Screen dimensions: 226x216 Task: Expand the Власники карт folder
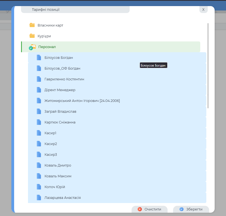click(50, 25)
